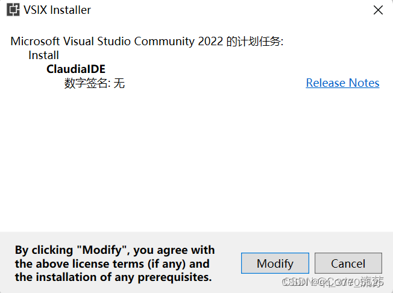
Task: Click the empty title bar area
Action: (x=231, y=10)
